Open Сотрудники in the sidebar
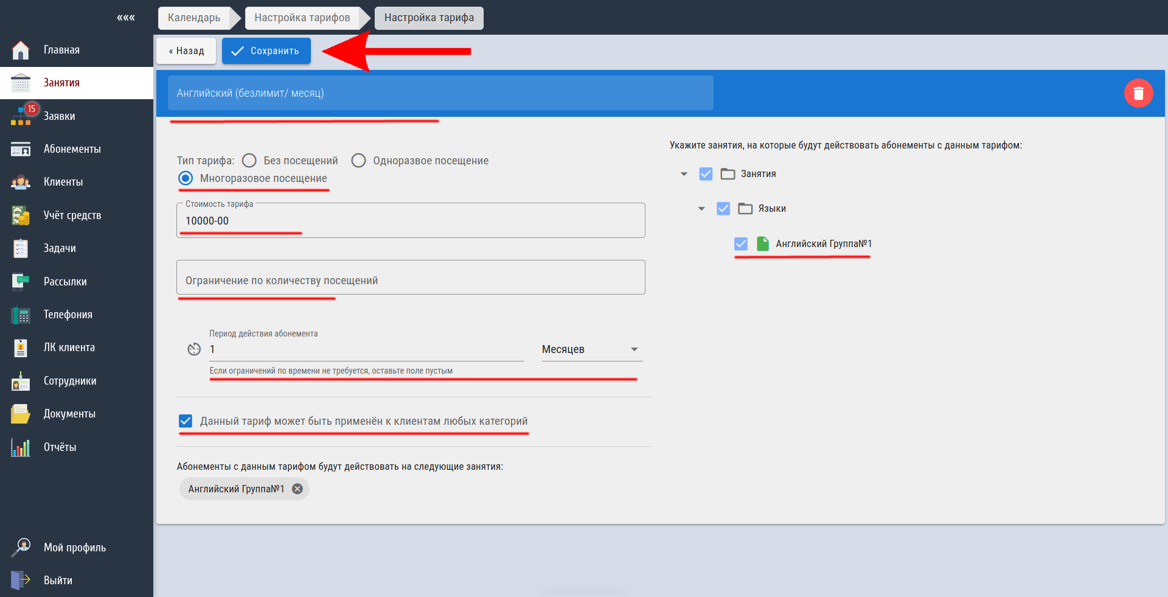This screenshot has height=597, width=1168. [77, 381]
